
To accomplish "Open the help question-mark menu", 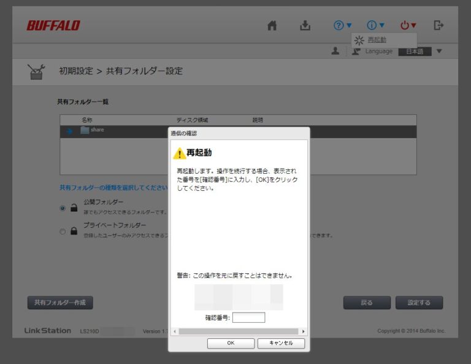I will [x=342, y=25].
